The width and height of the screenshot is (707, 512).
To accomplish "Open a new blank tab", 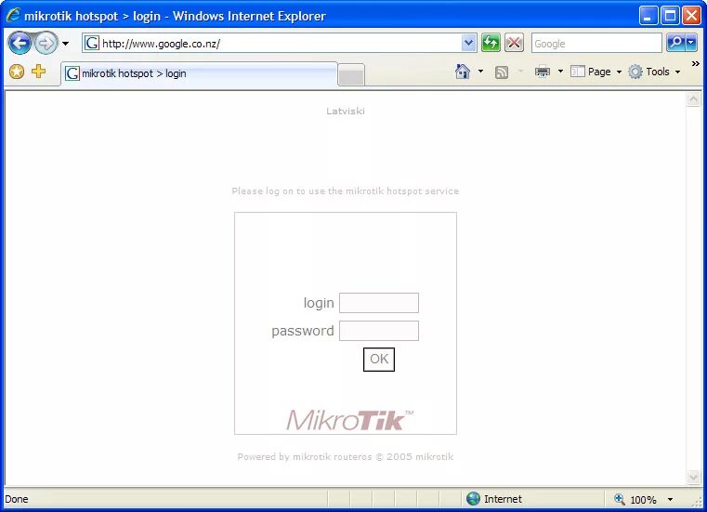I will pos(351,75).
